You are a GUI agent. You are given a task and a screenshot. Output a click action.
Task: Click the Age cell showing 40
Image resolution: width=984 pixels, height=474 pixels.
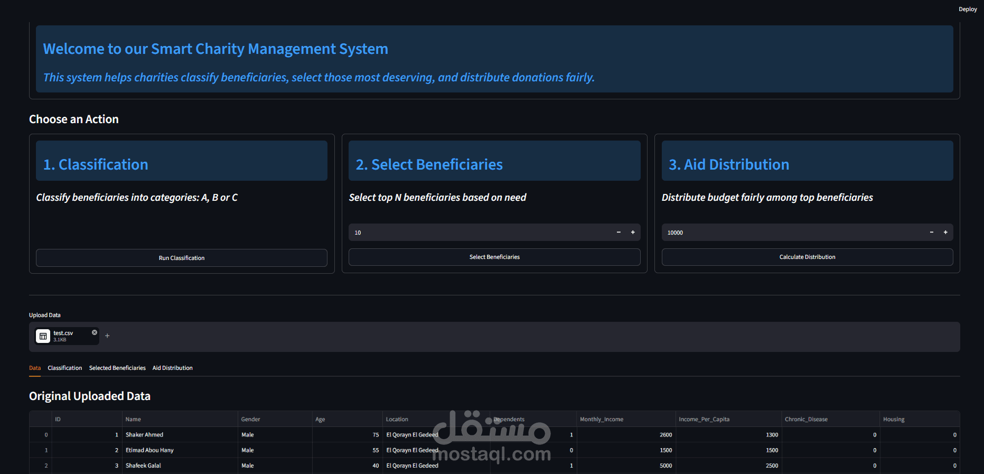347,466
